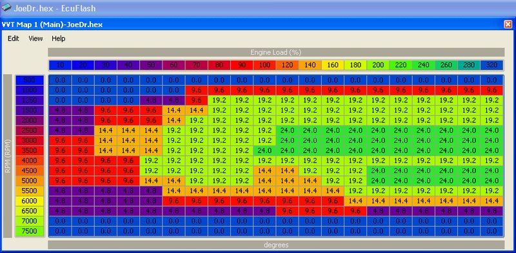
Task: Select the Engine Load (%) axis label
Action: click(276, 52)
